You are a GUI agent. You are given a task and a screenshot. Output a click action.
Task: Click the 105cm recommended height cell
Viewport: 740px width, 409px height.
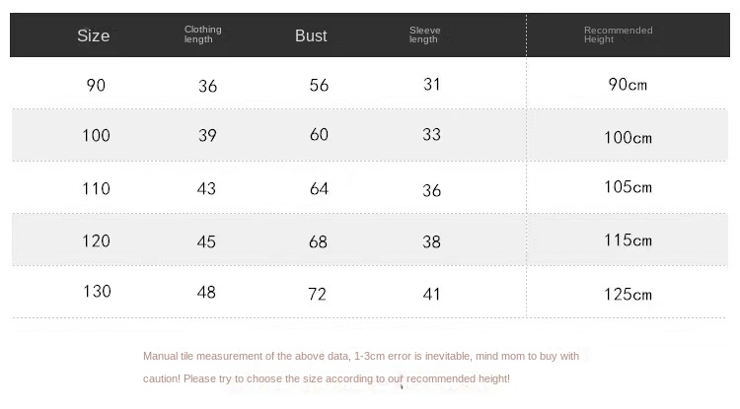629,187
